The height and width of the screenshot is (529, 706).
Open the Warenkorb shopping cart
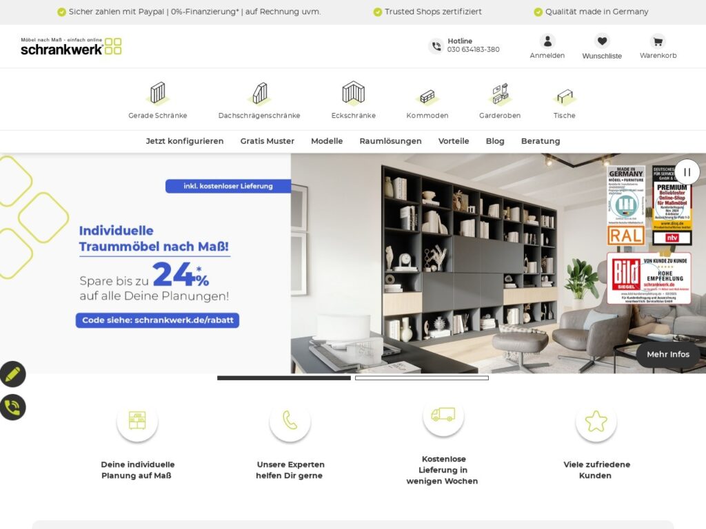[658, 42]
